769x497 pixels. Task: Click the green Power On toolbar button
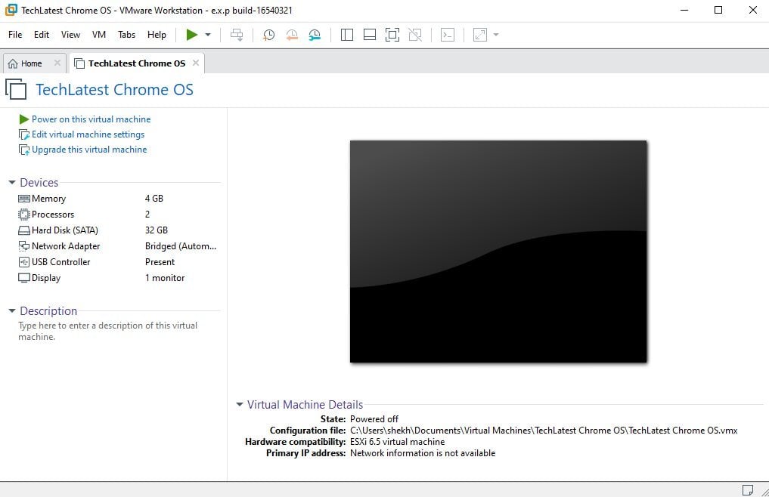[192, 34]
